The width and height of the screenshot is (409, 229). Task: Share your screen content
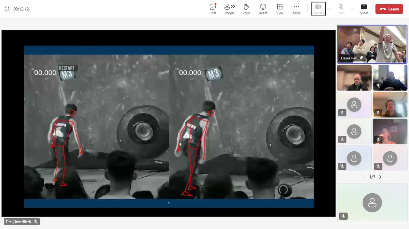(364, 9)
